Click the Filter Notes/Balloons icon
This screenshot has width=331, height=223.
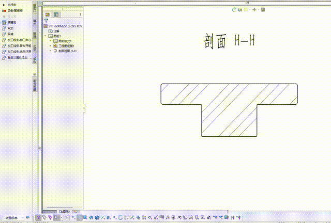click(x=168, y=217)
